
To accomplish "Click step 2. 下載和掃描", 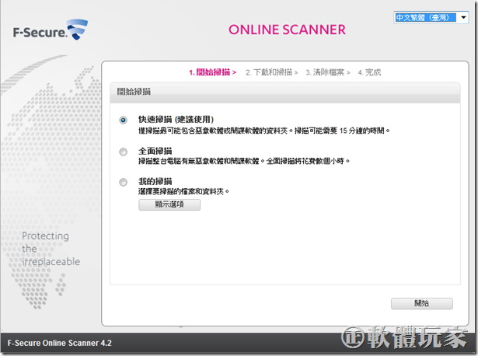I will [x=271, y=72].
